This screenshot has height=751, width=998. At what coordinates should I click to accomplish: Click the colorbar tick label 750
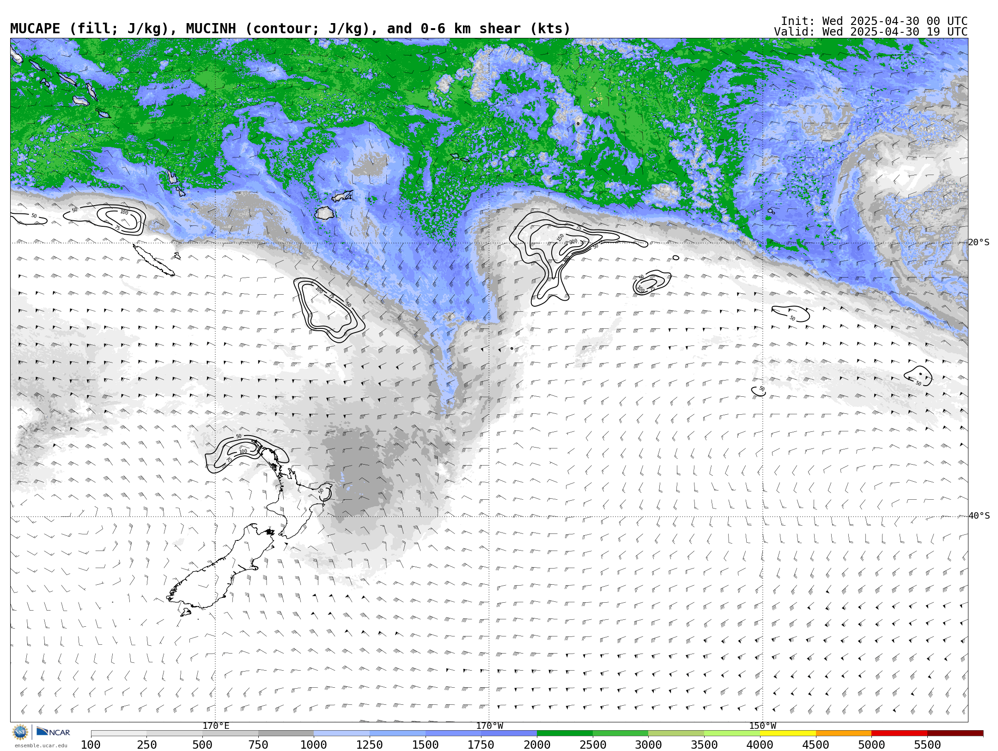[x=258, y=745]
